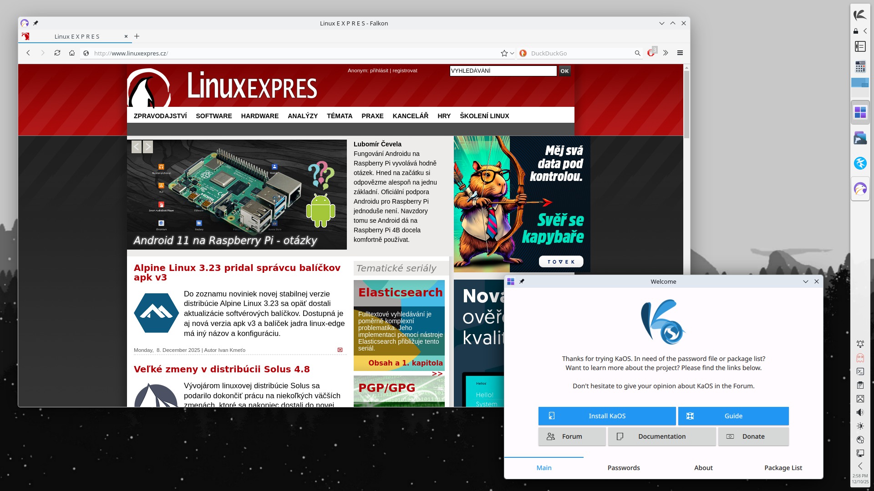Open the clipboard tray icon
This screenshot has width=874, height=491.
pos(860,385)
